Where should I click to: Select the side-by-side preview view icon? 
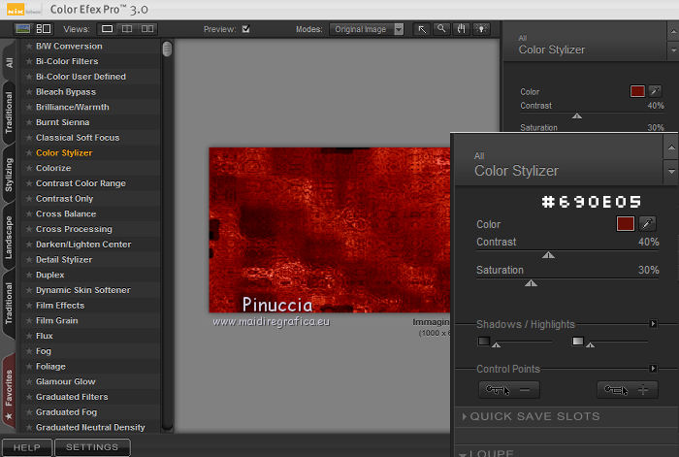(x=147, y=29)
